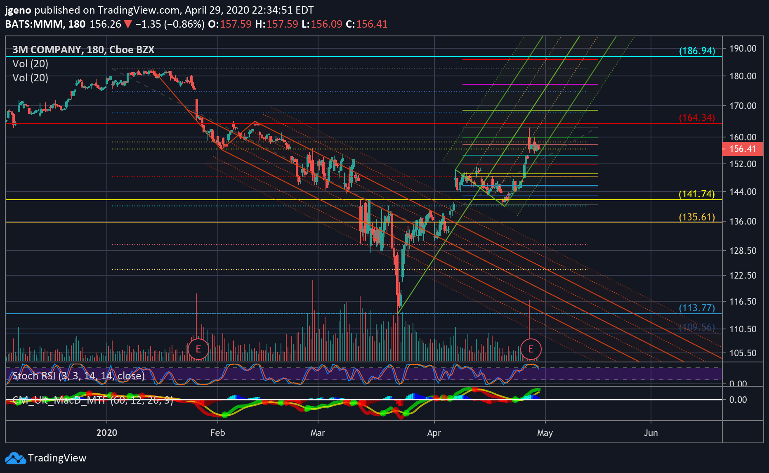The height and width of the screenshot is (473, 769).
Task: Click the open value 'O:157.59'
Action: click(230, 24)
